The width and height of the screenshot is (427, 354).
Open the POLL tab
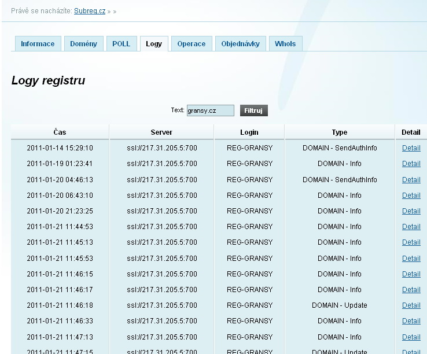(122, 44)
